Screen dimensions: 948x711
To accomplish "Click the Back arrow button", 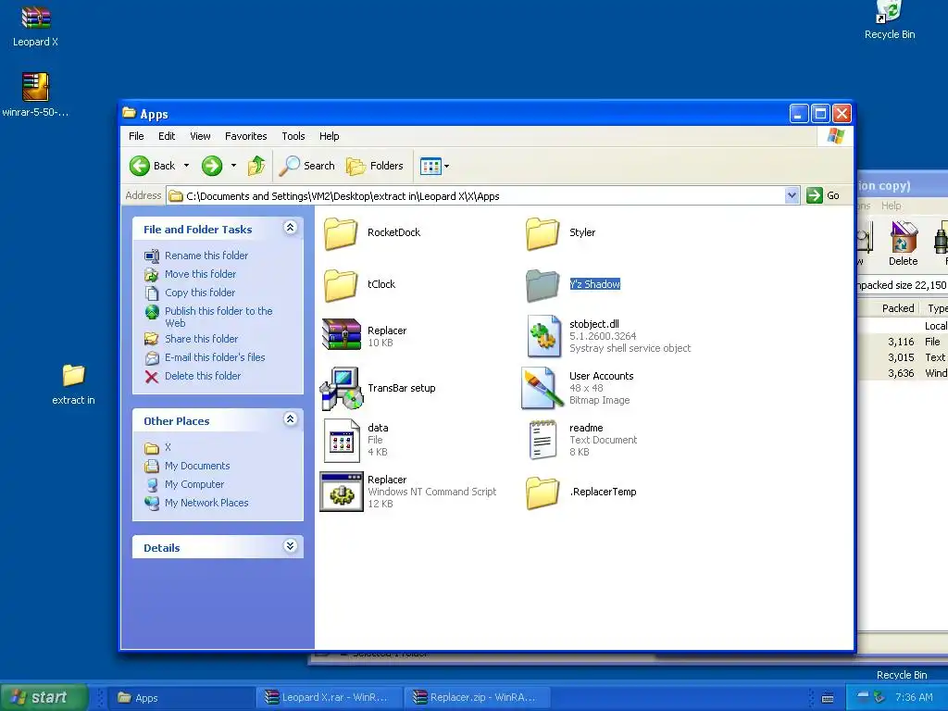I will pyautogui.click(x=153, y=166).
